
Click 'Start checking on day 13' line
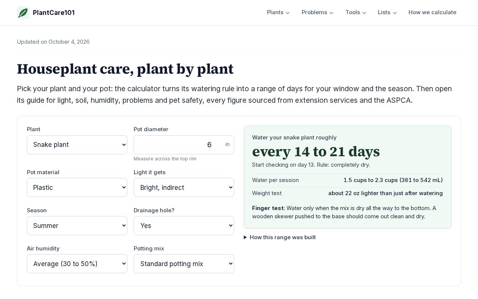click(x=311, y=165)
